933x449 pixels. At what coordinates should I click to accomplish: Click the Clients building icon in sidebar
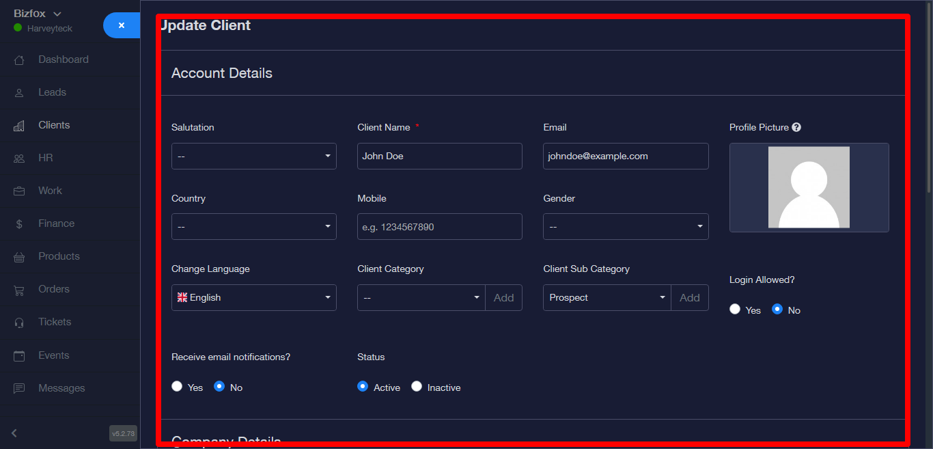pyautogui.click(x=19, y=126)
